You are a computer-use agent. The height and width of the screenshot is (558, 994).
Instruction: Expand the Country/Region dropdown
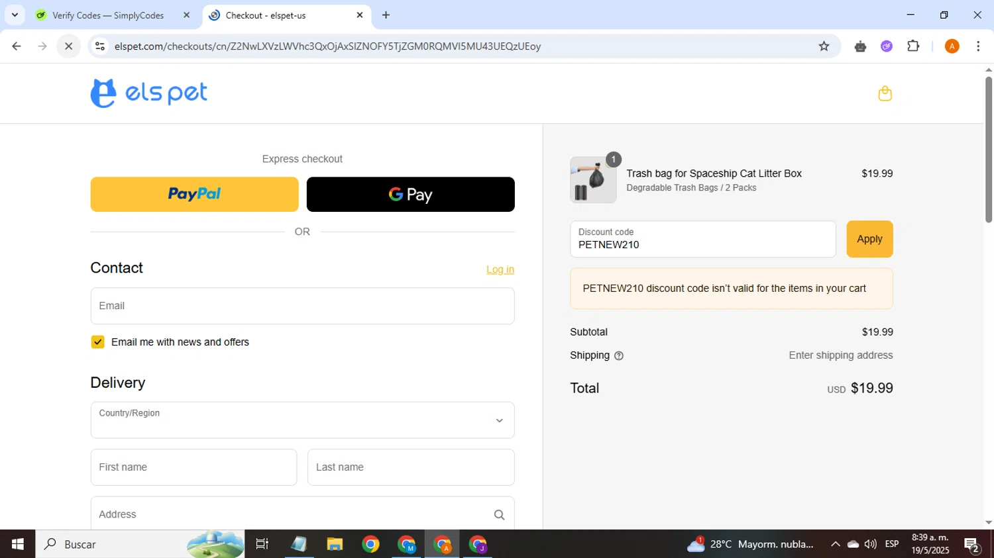302,420
